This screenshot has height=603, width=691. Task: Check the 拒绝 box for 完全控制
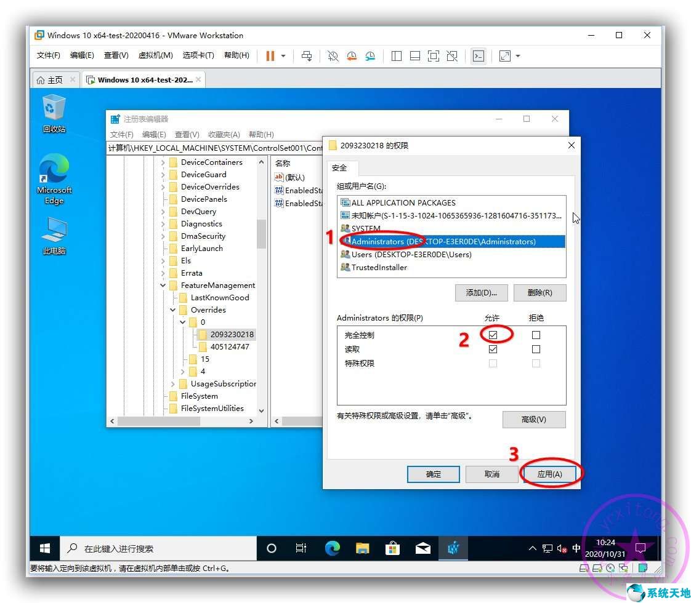536,335
